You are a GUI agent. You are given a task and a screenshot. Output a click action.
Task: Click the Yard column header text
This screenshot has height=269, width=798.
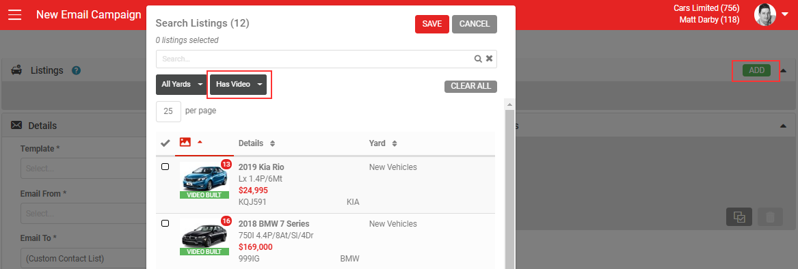[377, 143]
